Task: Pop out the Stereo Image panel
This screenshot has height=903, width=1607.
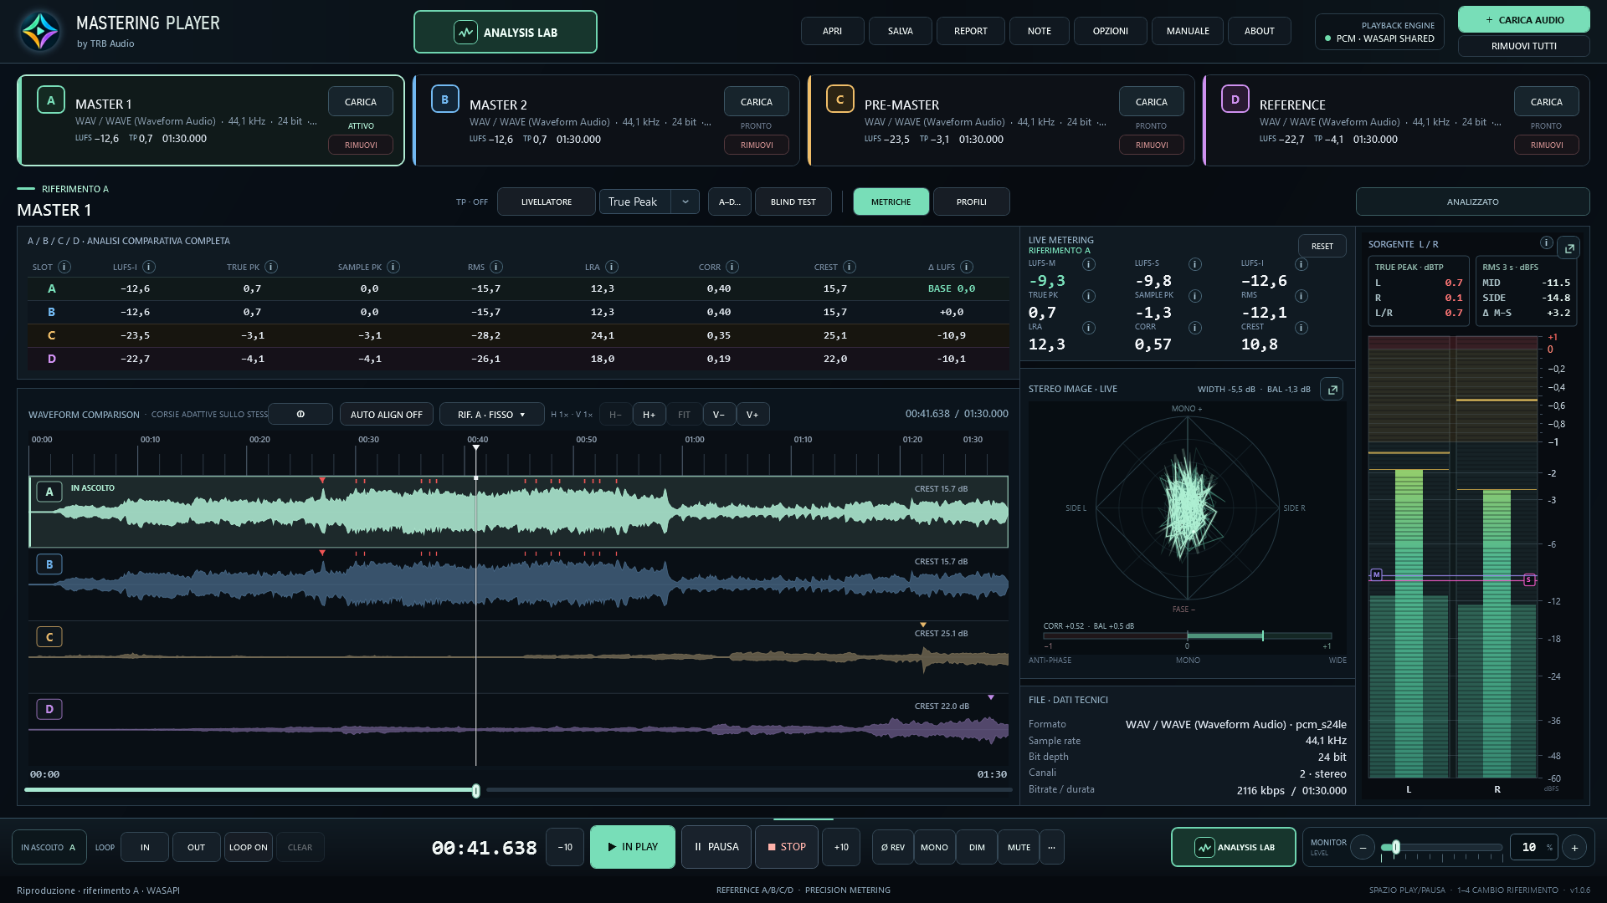Action: tap(1332, 389)
